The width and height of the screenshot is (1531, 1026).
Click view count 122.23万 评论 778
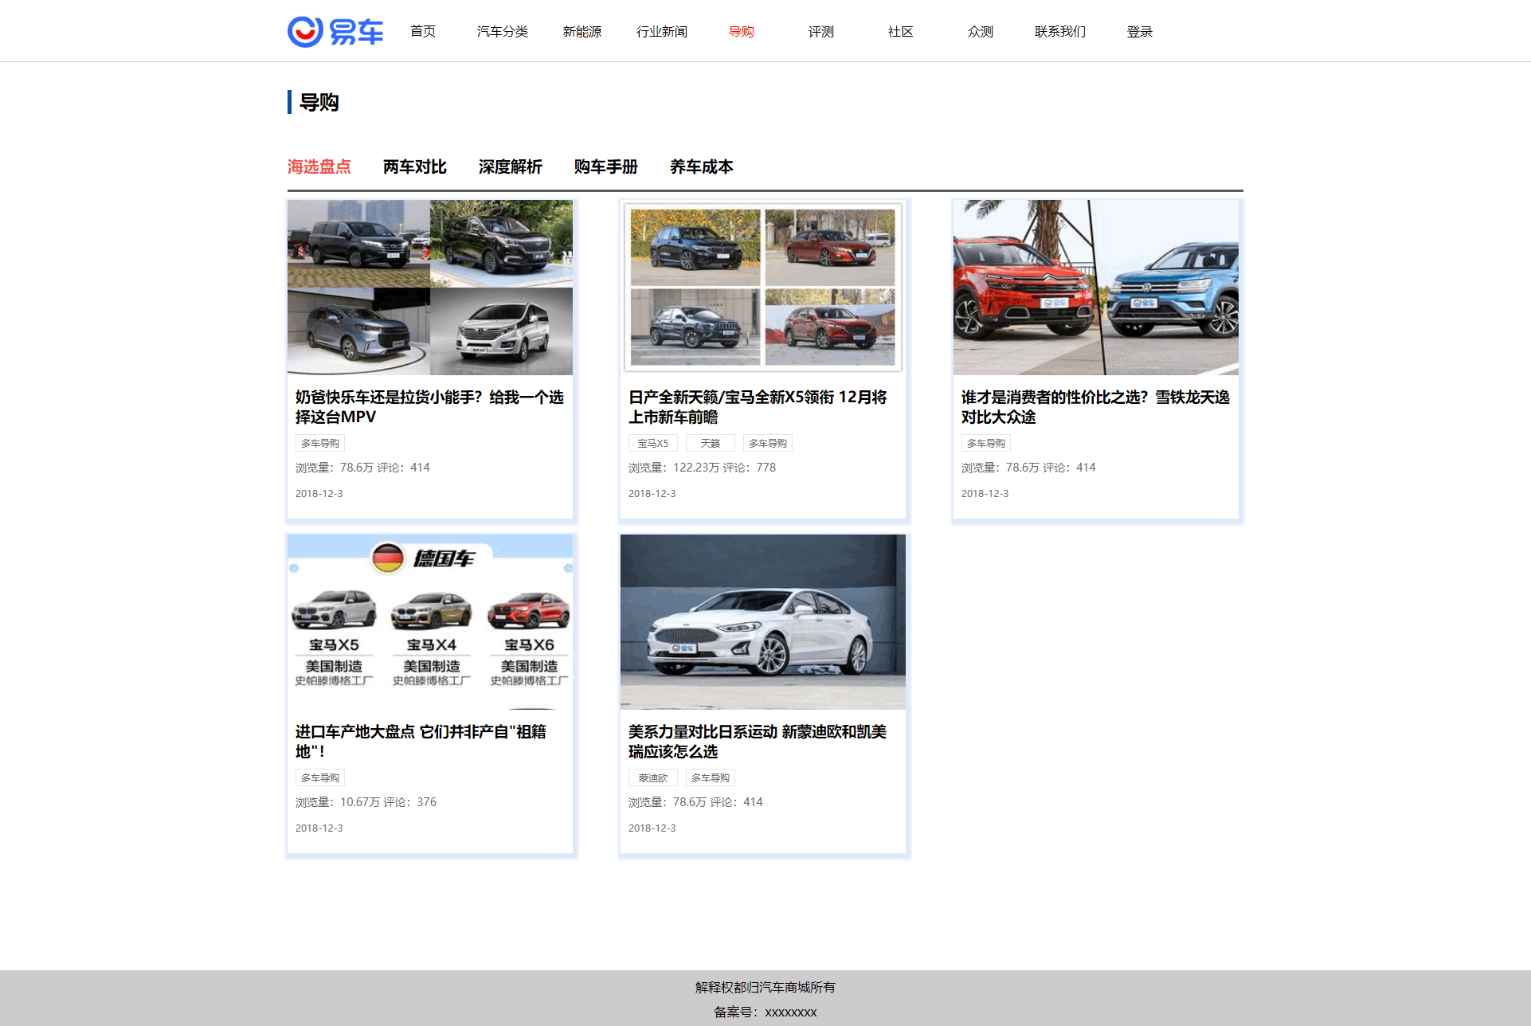click(703, 468)
